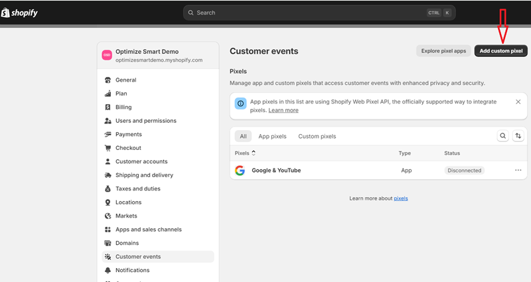Switch to App pixels tab
This screenshot has width=531, height=282.
(x=272, y=136)
